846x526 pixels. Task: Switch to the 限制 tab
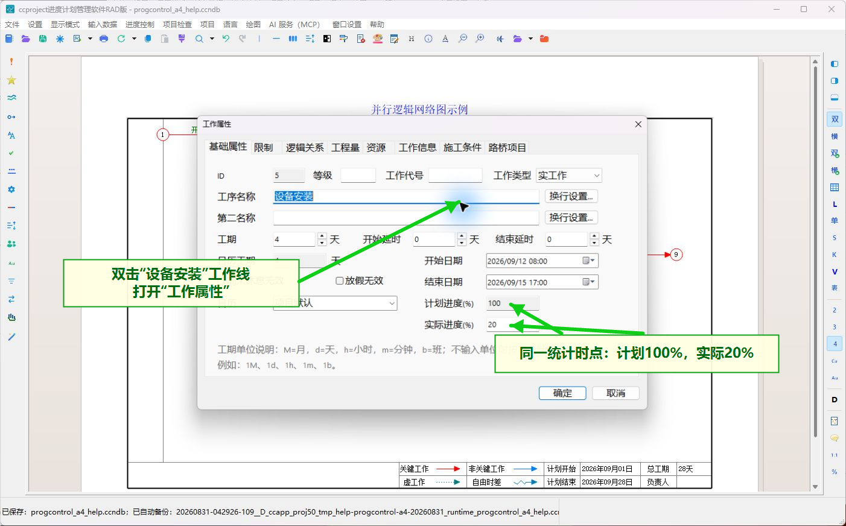pyautogui.click(x=264, y=147)
